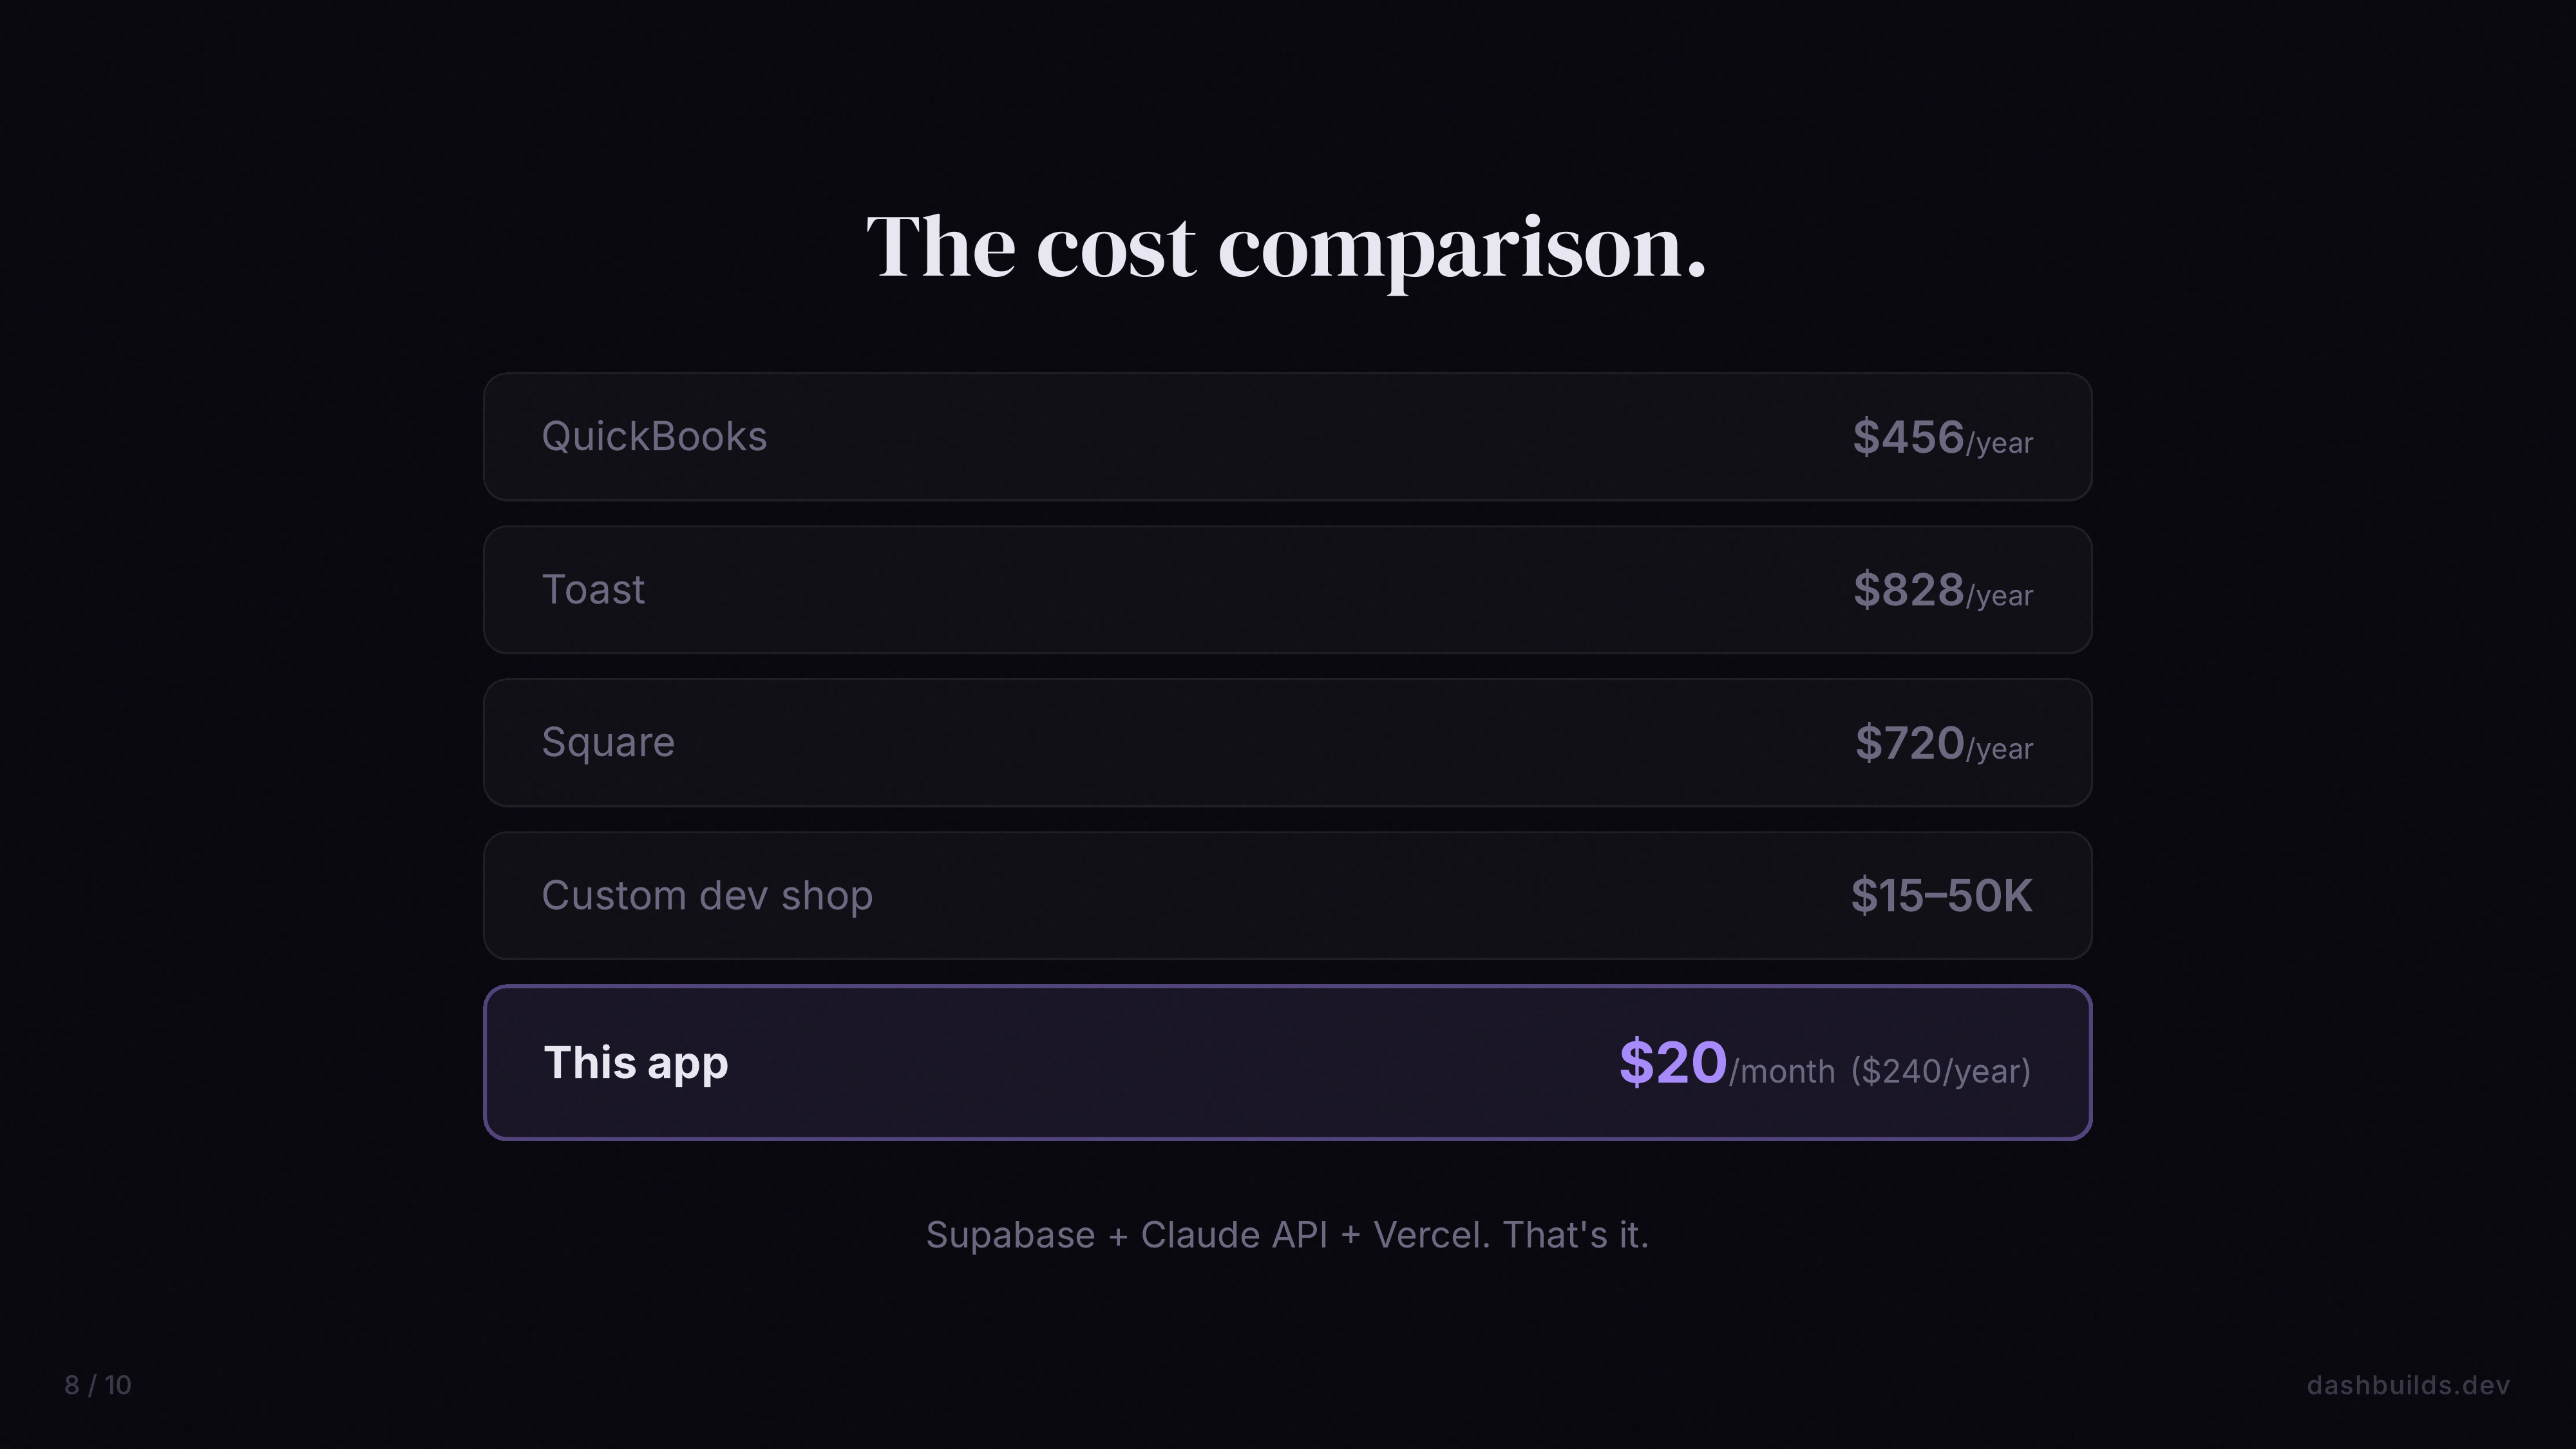Click the QuickBooks row label
This screenshot has height=1449, width=2576.
[654, 437]
